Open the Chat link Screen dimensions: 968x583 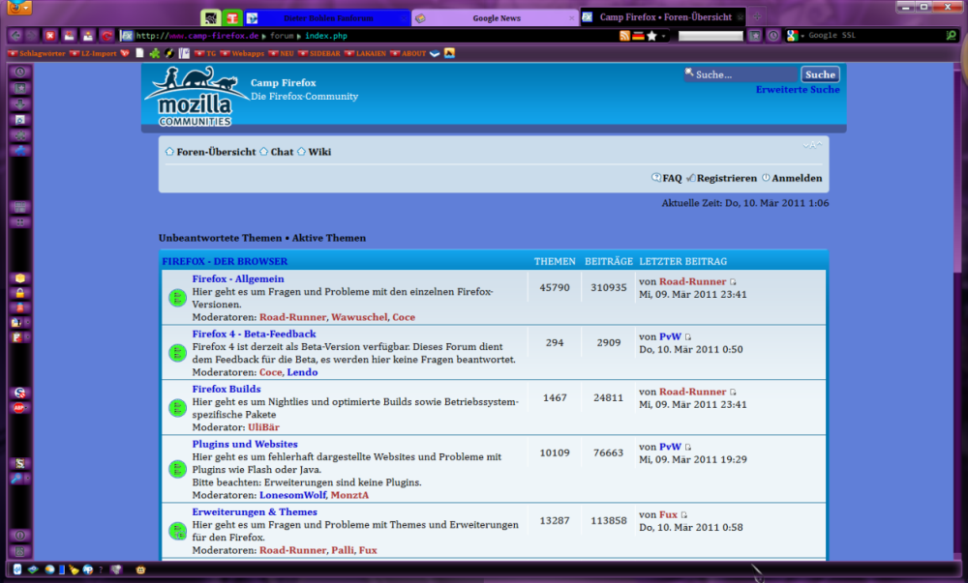(282, 152)
